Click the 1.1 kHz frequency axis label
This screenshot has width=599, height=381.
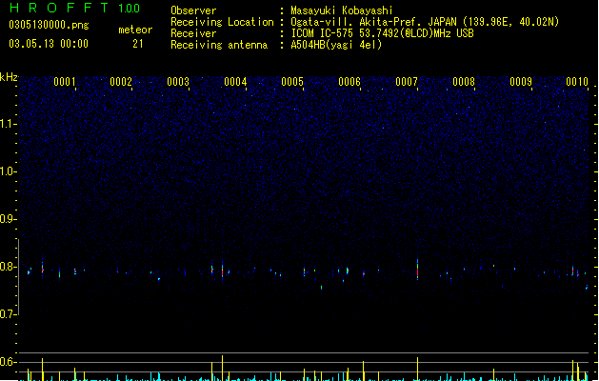click(8, 124)
